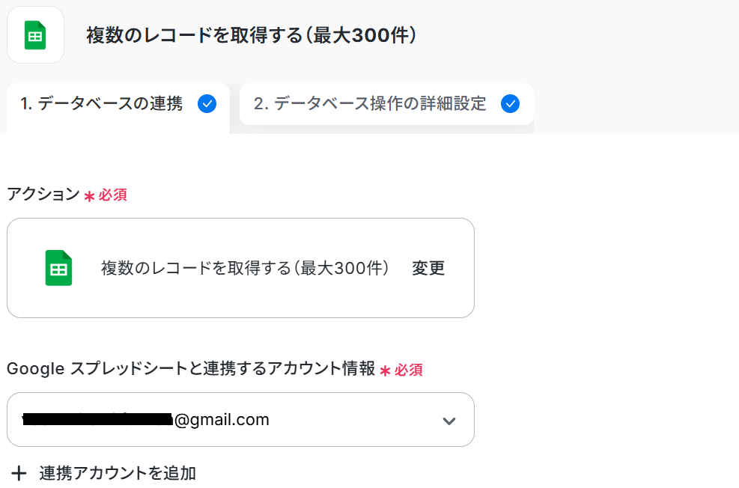Click the Sheets icon inside the action card

click(x=58, y=268)
